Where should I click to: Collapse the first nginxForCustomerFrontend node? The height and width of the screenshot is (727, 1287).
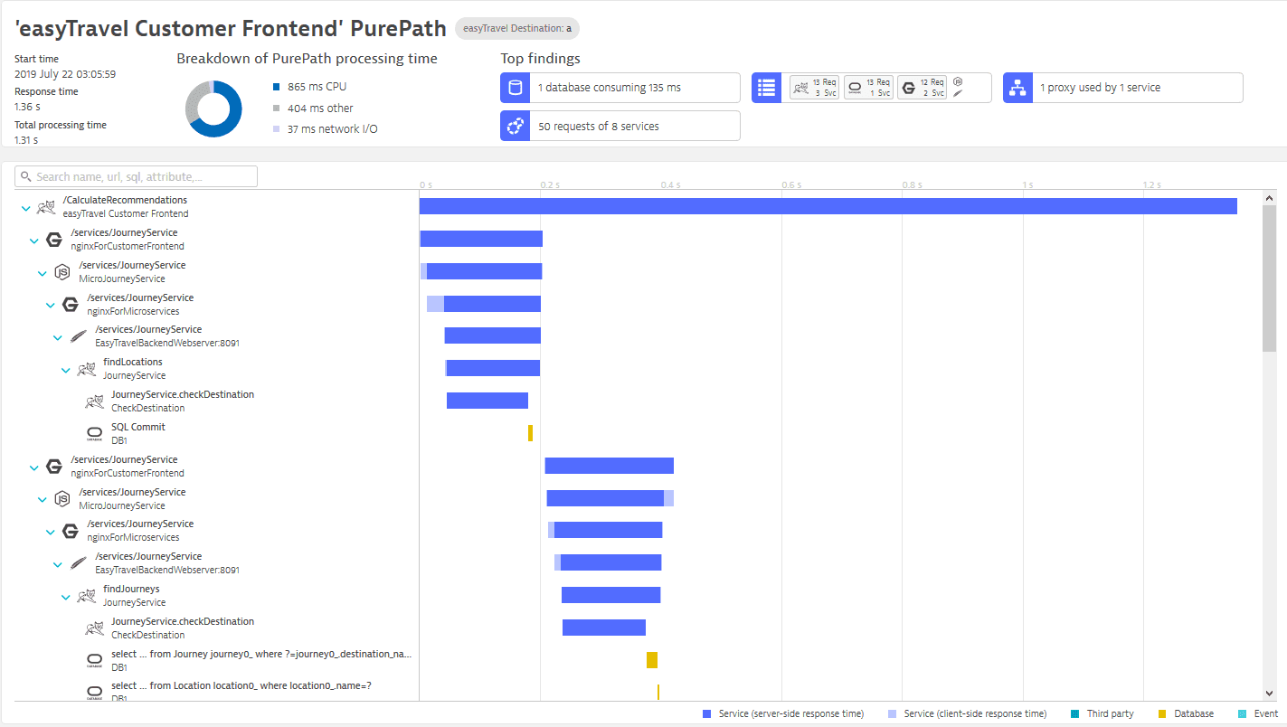point(33,241)
